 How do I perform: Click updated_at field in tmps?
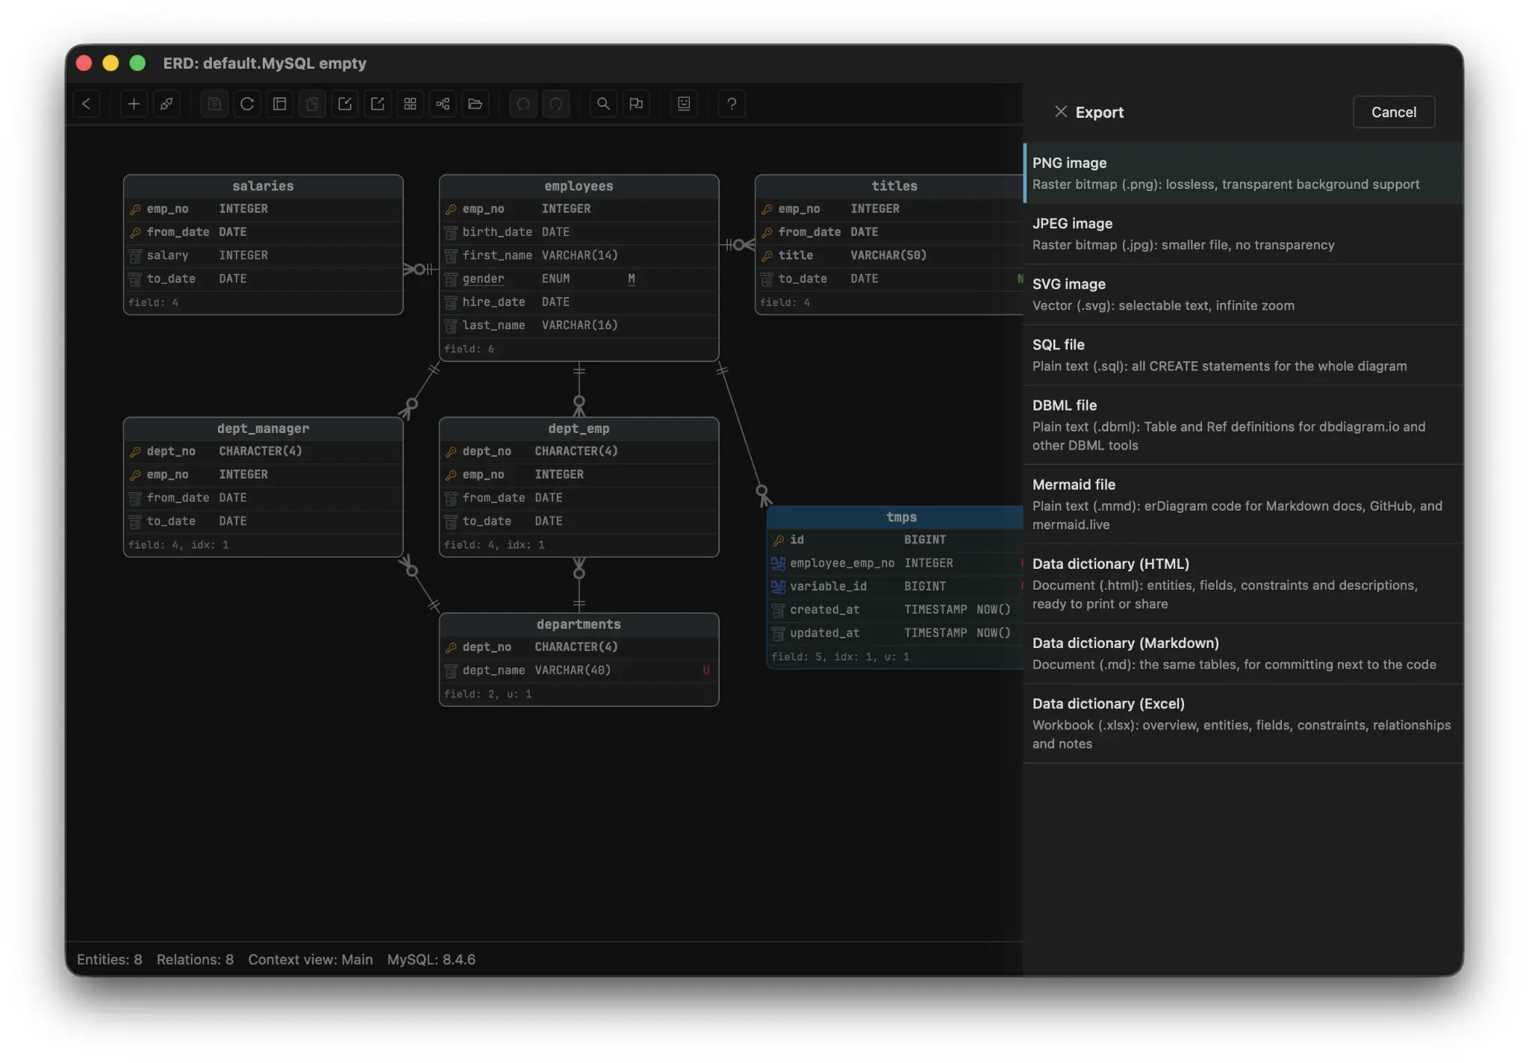click(896, 633)
